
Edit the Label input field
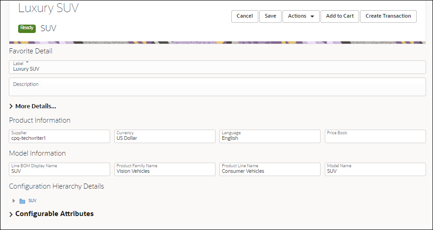click(x=217, y=67)
